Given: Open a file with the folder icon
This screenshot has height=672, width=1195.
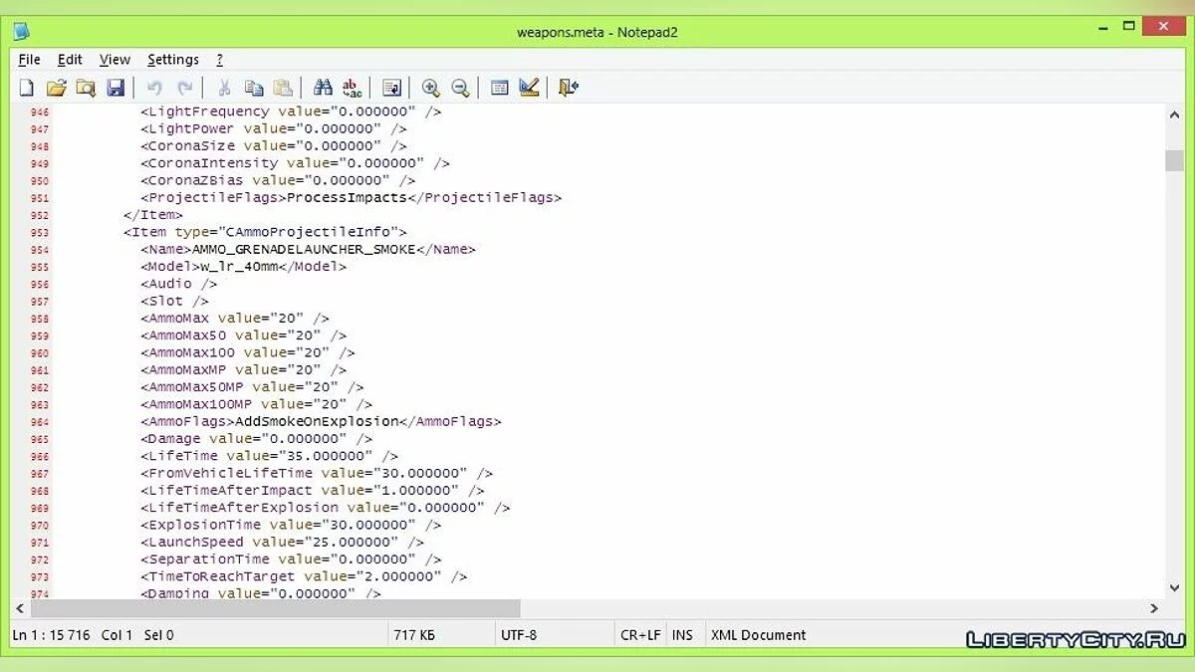Looking at the screenshot, I should tap(56, 88).
